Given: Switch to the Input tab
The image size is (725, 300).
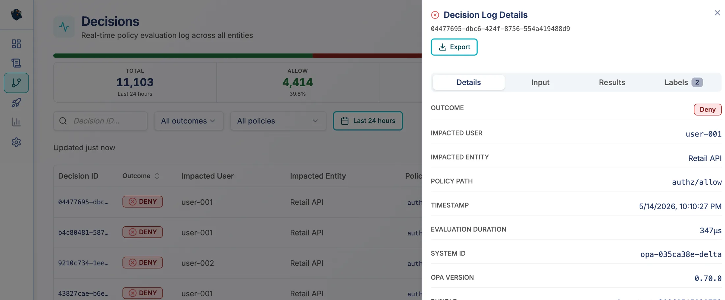Looking at the screenshot, I should [x=540, y=82].
